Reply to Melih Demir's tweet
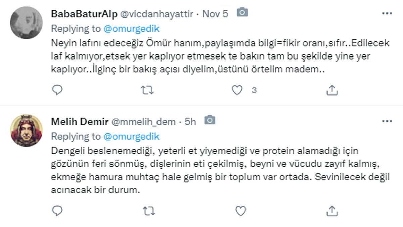Screen dimensions: 403x227 click(x=58, y=210)
